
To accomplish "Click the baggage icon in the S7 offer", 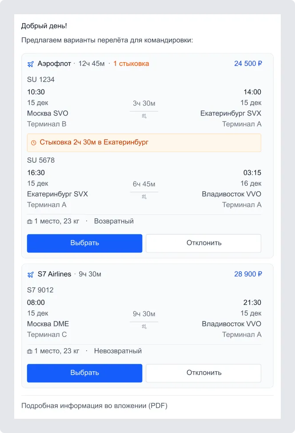I will [30, 351].
